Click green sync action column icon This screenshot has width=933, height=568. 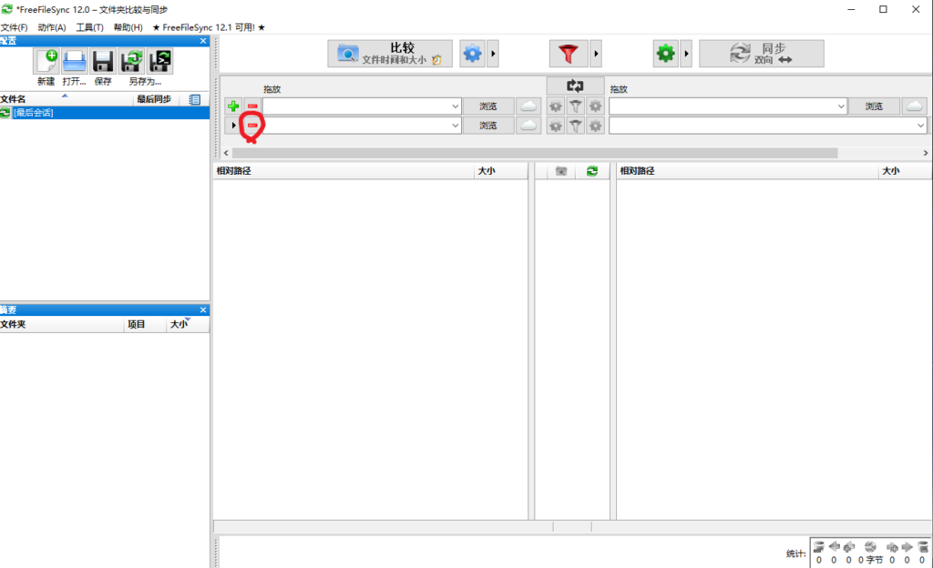(x=592, y=171)
